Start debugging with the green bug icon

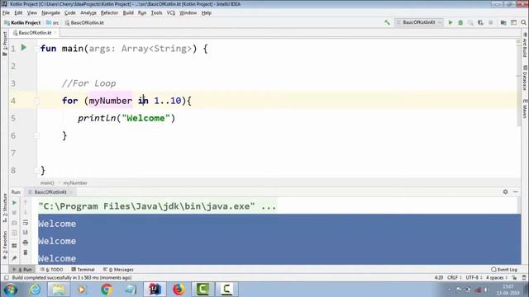460,22
